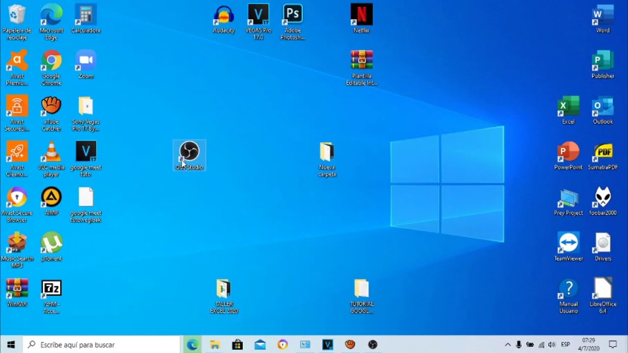Launch the foobar2000 shortcut
This screenshot has height=353, width=628.
603,202
